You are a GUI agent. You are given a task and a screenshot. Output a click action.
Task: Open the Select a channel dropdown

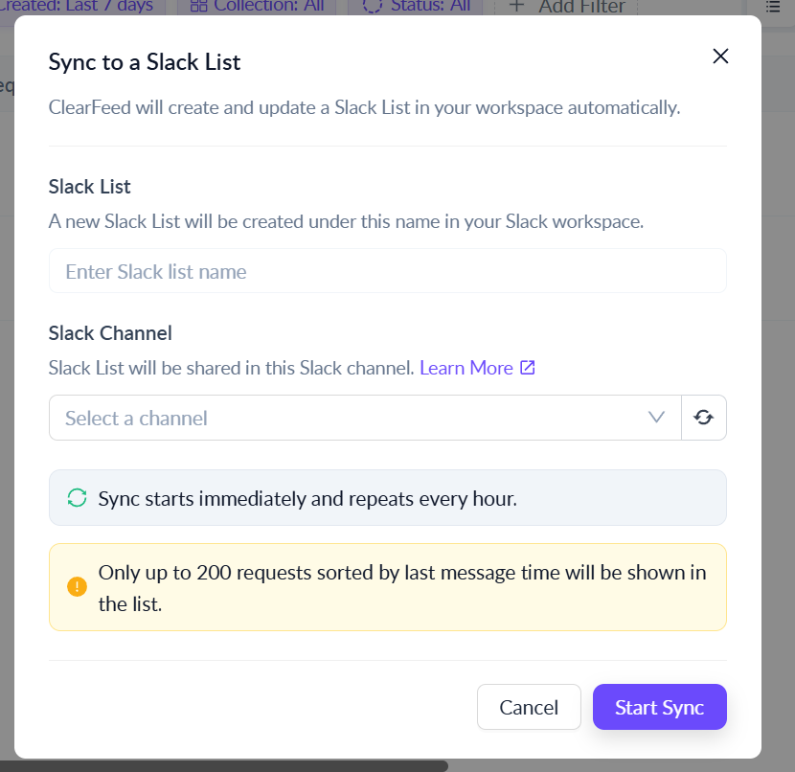(x=364, y=418)
